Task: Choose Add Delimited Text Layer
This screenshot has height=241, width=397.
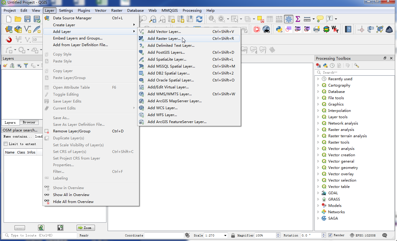Action: click(189, 46)
